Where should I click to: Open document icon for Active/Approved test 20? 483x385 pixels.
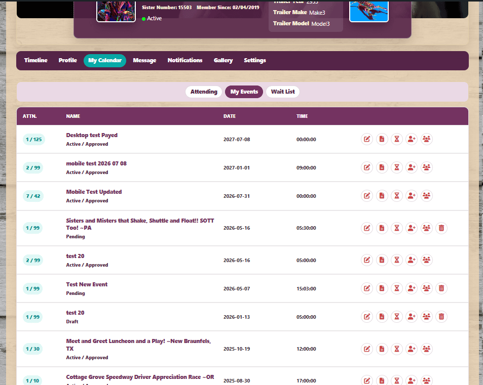[382, 260]
